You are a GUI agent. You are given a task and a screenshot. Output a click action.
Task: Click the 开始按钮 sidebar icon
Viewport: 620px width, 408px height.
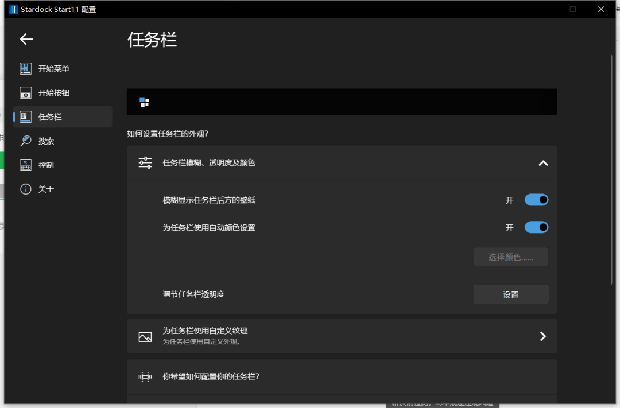pyautogui.click(x=26, y=92)
